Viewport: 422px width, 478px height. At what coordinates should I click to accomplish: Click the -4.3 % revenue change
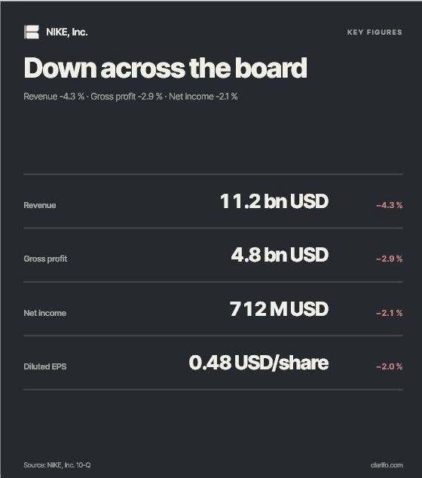[x=390, y=206]
